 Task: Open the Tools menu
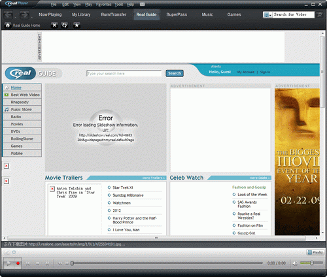[118, 5]
